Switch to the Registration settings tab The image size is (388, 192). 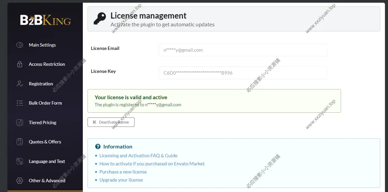41,84
